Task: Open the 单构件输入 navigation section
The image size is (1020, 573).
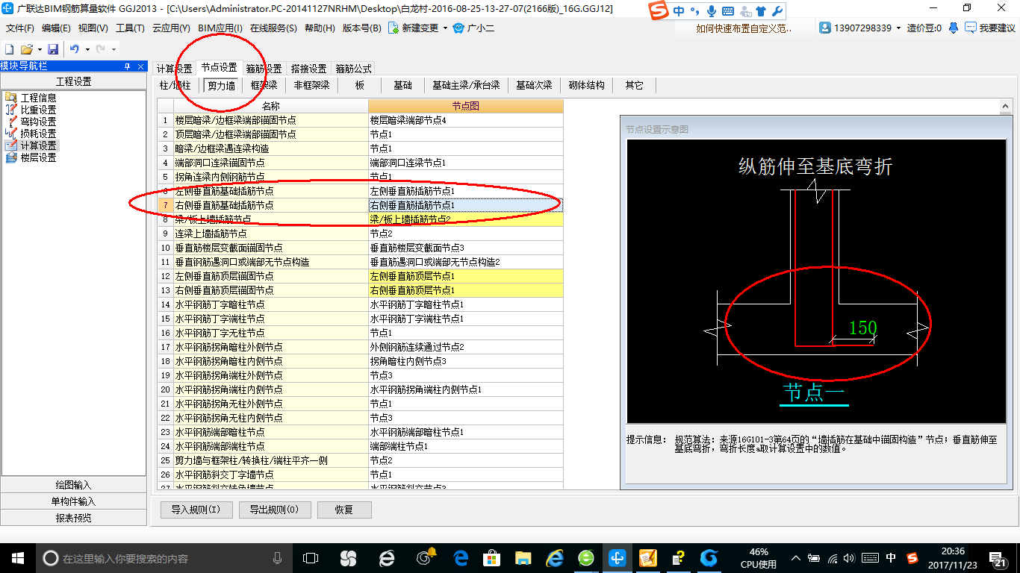Action: coord(73,501)
